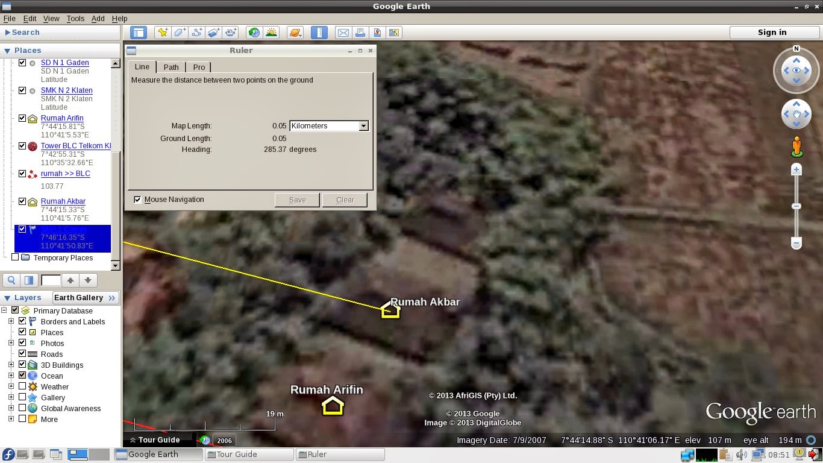The image size is (823, 463).
Task: Uncheck the rumah >> BLC path checkbox
Action: 22,174
